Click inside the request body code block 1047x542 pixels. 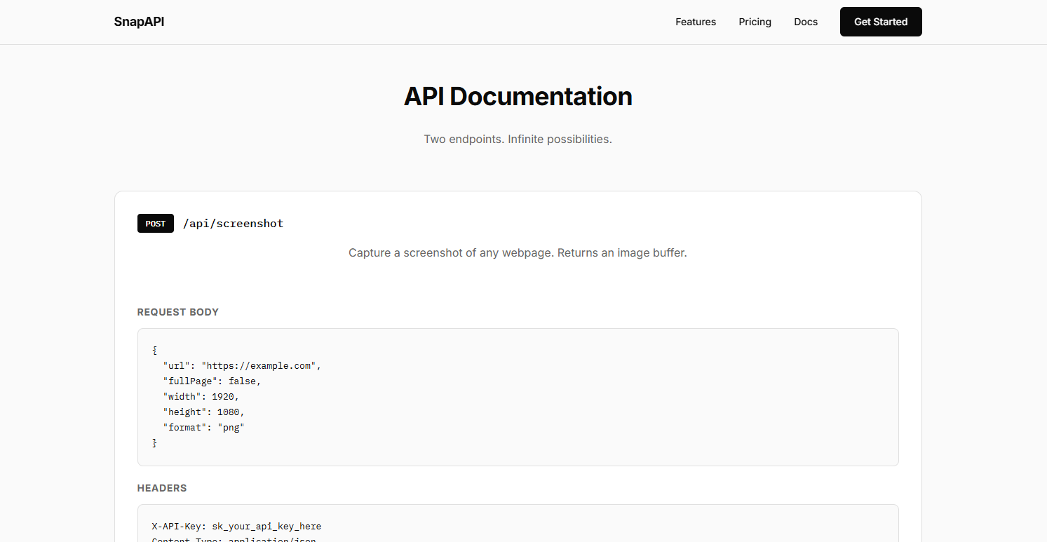[518, 396]
